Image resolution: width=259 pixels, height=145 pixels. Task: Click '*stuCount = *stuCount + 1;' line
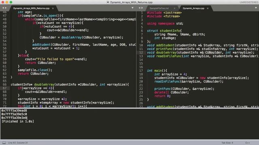pyautogui.click(x=56, y=48)
